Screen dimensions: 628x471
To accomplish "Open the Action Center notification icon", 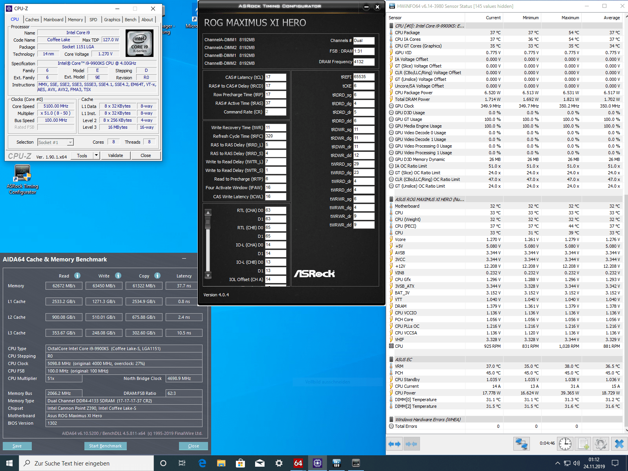I will [615, 463].
